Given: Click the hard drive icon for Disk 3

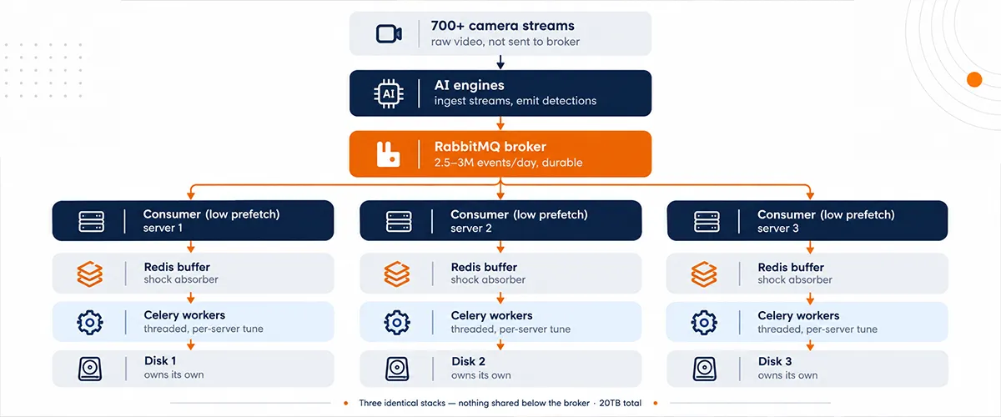Looking at the screenshot, I should (x=706, y=369).
